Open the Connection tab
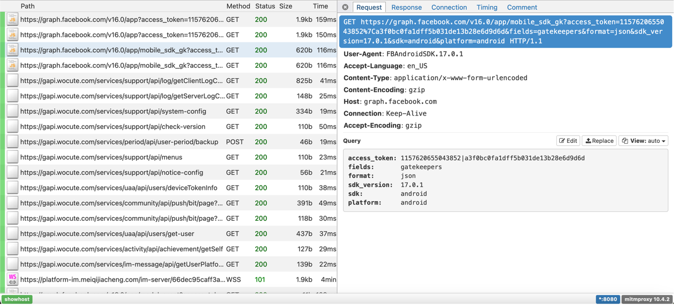 pos(449,7)
